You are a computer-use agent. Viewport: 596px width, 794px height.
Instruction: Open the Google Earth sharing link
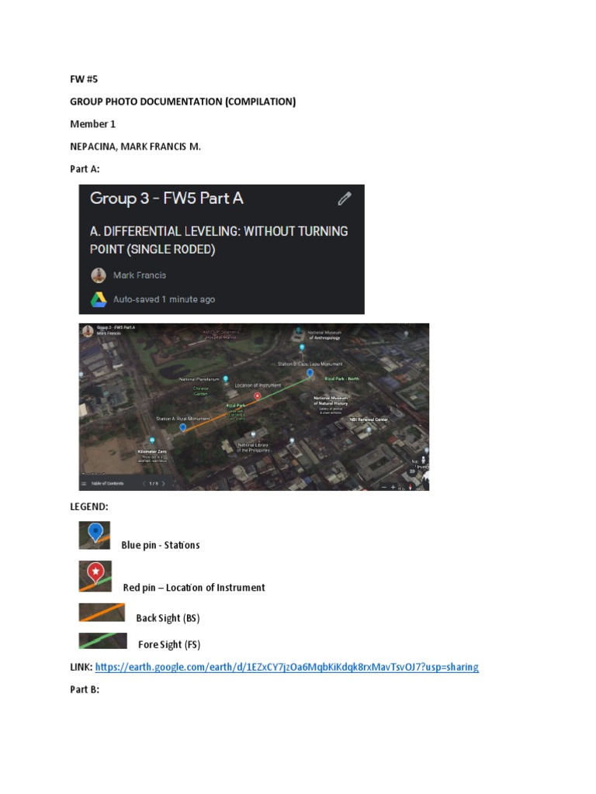point(287,667)
